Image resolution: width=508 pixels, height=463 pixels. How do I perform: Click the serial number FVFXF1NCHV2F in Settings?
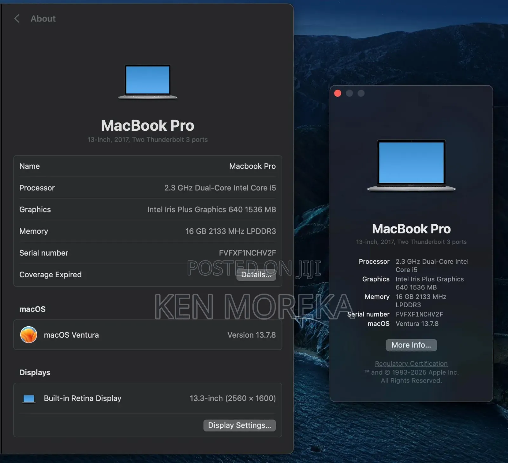coord(247,253)
